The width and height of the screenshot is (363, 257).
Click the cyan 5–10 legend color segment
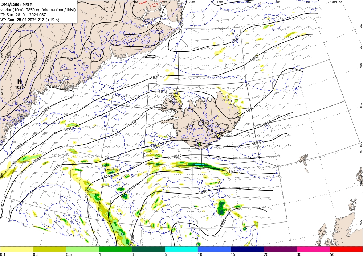click(181, 249)
